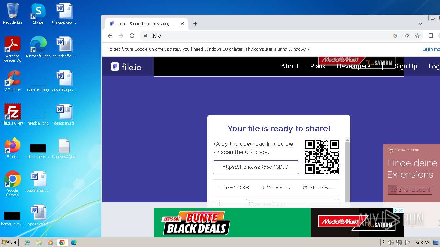Click the Chrome address bar URL
The image size is (440, 247).
156,36
